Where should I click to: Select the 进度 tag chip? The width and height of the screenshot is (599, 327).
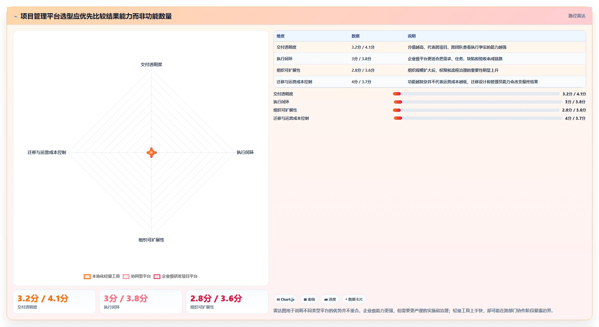[330, 299]
